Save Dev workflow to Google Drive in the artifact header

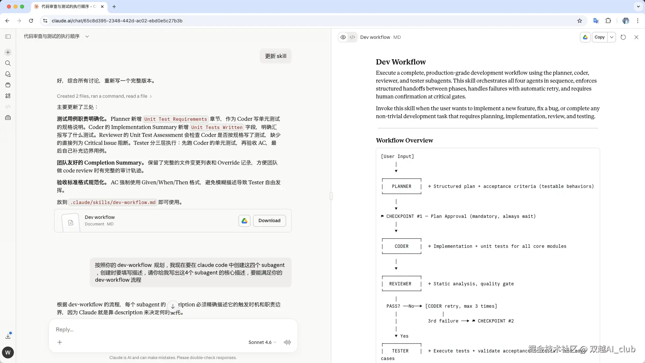[x=585, y=37]
